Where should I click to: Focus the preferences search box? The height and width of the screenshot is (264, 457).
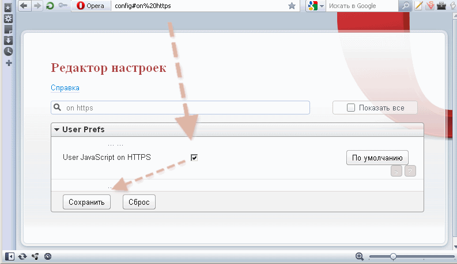180,108
